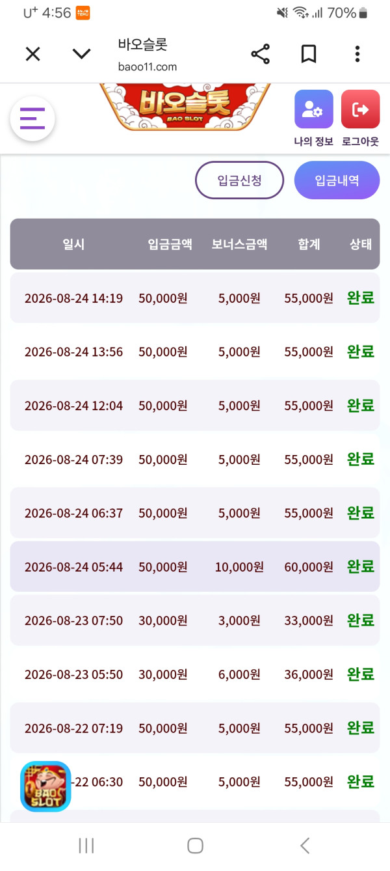Tap the 나의 정보 profile icon
Image resolution: width=390 pixels, height=871 pixels.
314,109
